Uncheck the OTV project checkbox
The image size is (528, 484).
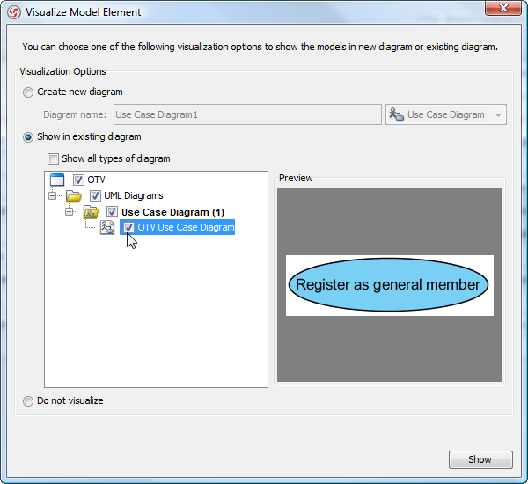(x=78, y=180)
